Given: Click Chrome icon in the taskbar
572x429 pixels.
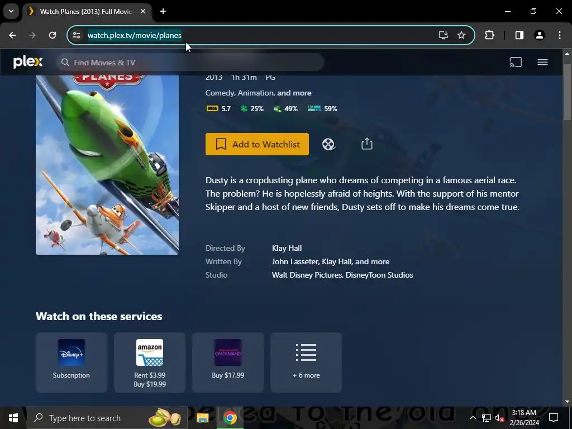Looking at the screenshot, I should 230,418.
